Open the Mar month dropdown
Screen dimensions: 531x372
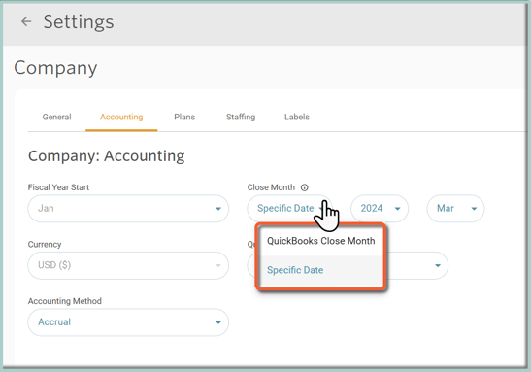point(455,209)
